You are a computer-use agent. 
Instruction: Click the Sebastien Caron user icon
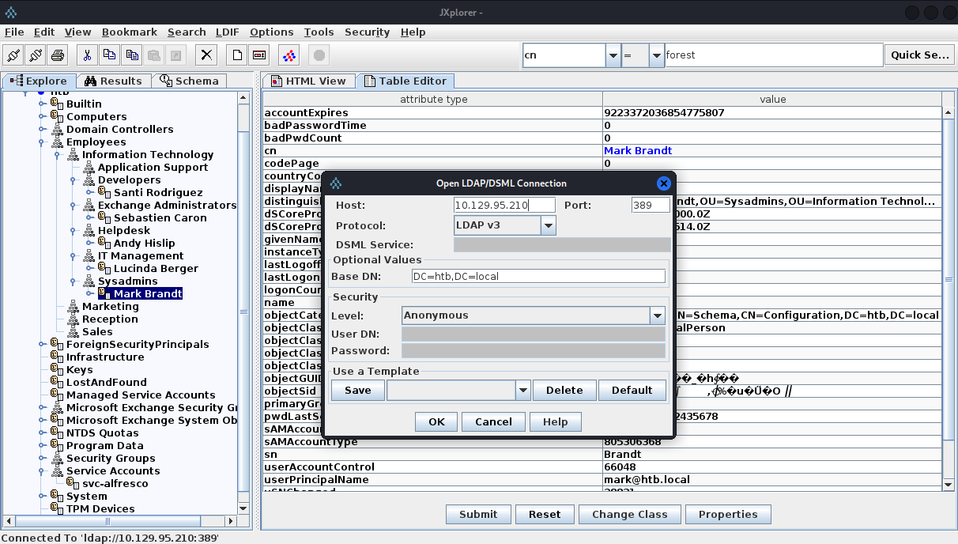[106, 217]
